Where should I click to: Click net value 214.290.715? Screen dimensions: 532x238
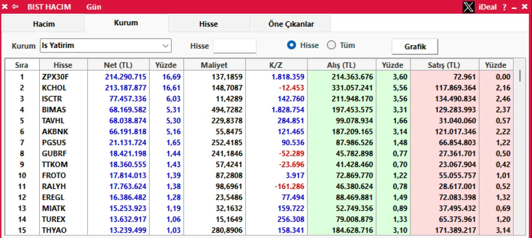click(126, 77)
